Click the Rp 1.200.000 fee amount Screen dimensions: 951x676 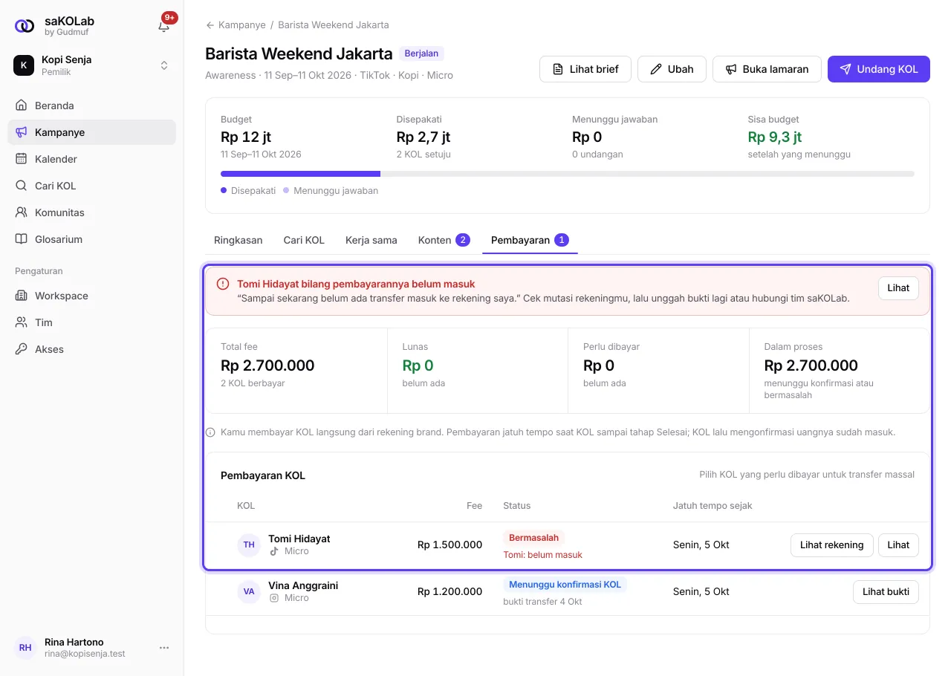pyautogui.click(x=449, y=592)
